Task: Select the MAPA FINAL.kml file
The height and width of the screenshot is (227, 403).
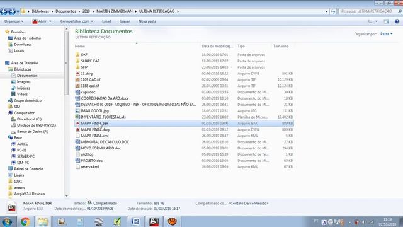Action: click(x=94, y=136)
